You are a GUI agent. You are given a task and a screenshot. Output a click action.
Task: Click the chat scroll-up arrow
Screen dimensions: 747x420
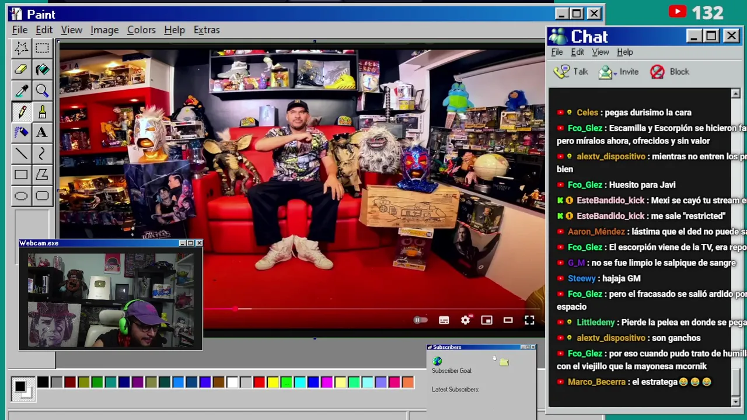(735, 94)
